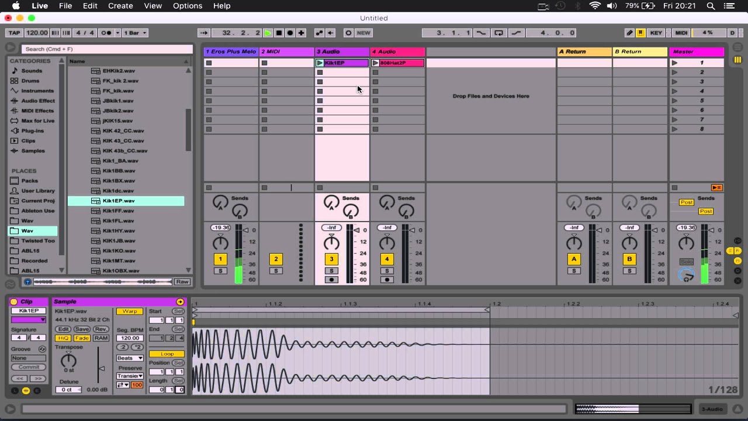Toggle Computer MIDI Keyboard button

(x=640, y=33)
